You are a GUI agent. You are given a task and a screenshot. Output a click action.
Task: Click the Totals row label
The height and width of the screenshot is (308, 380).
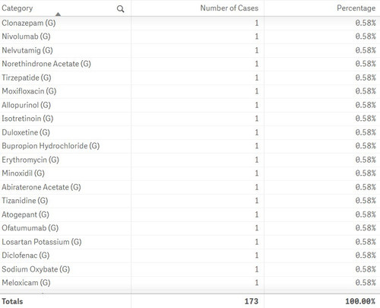coord(12,301)
